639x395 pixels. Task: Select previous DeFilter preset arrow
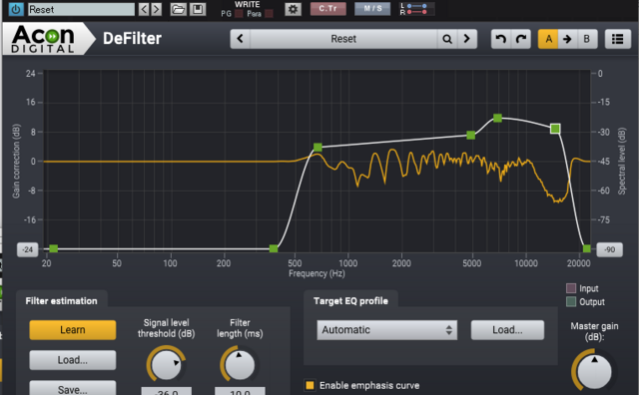pos(240,39)
